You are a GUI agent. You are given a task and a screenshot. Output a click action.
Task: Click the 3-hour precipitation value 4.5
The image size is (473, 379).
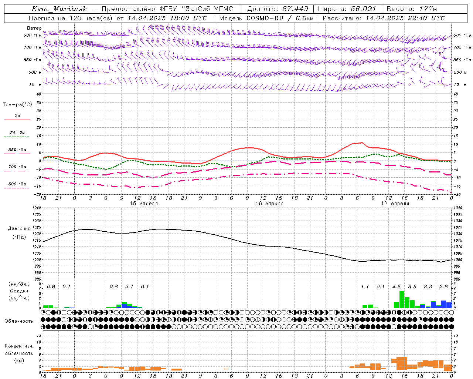(397, 287)
